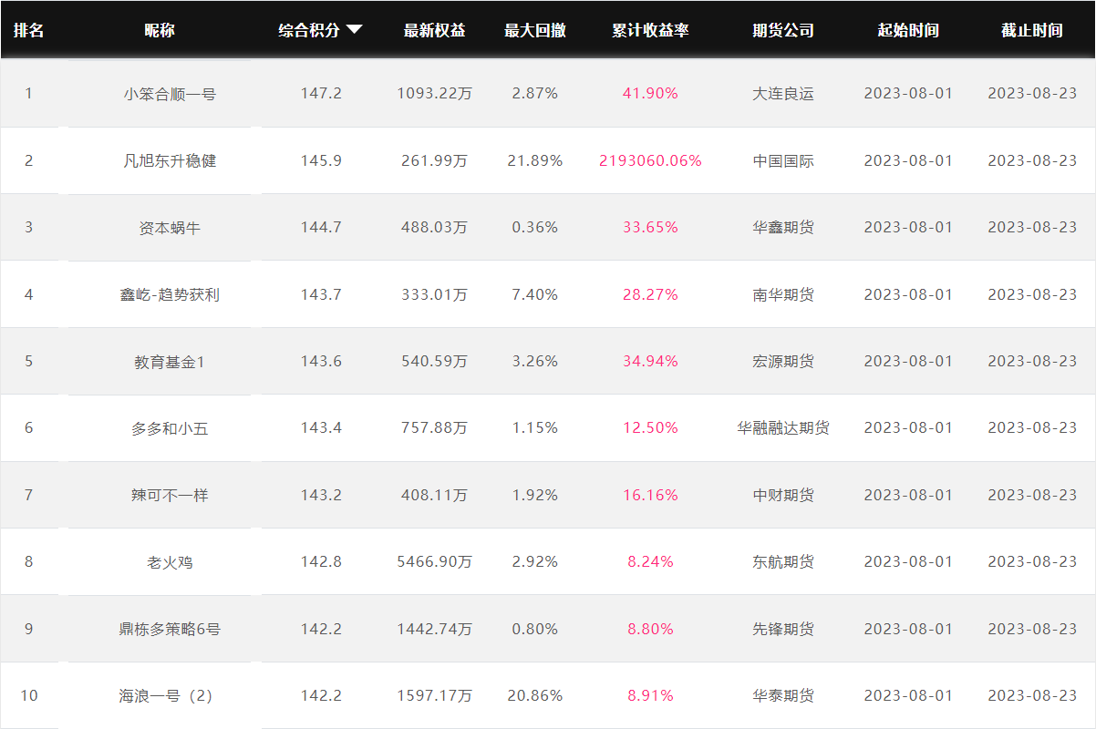Viewport: 1096px width, 729px height.
Task: Select the 20.86% drawdown value
Action: point(535,695)
